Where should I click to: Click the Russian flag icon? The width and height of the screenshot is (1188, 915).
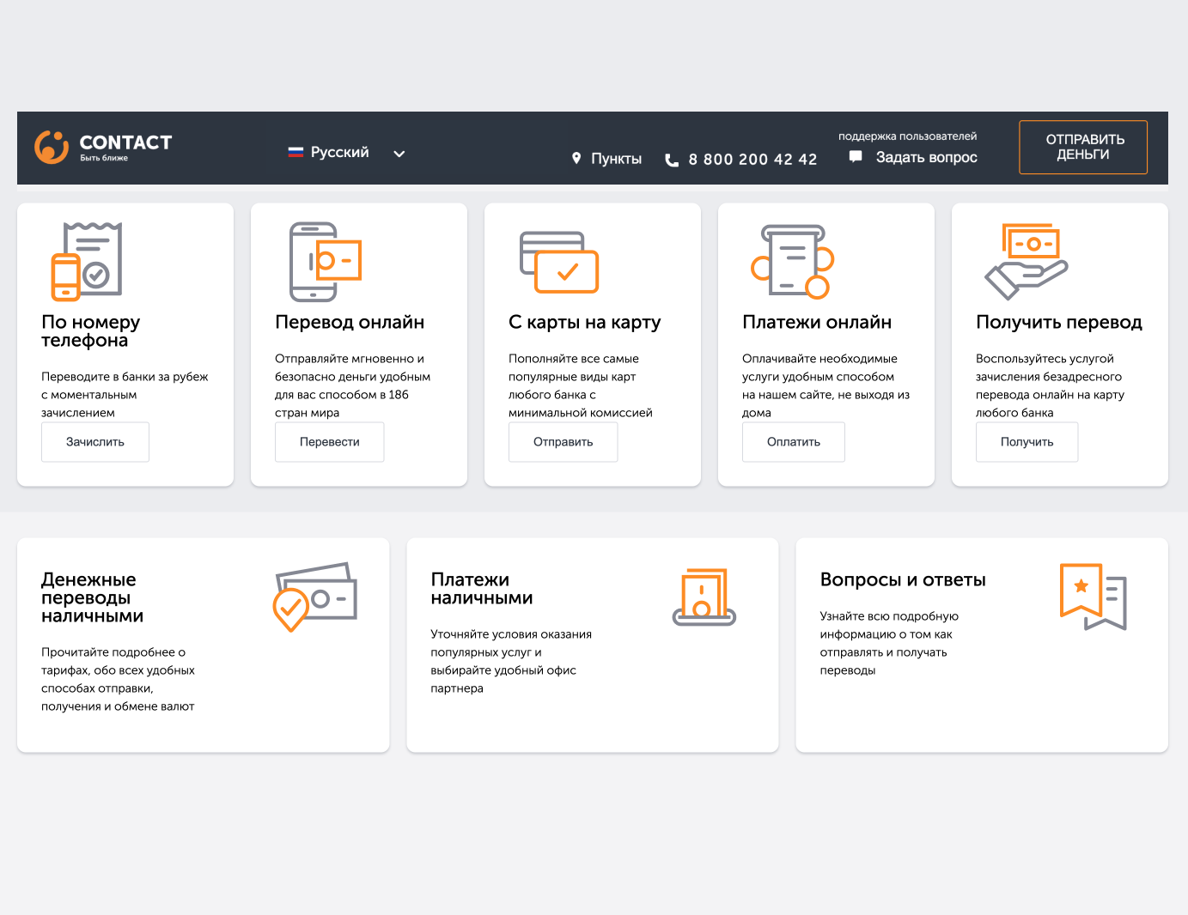pyautogui.click(x=295, y=152)
